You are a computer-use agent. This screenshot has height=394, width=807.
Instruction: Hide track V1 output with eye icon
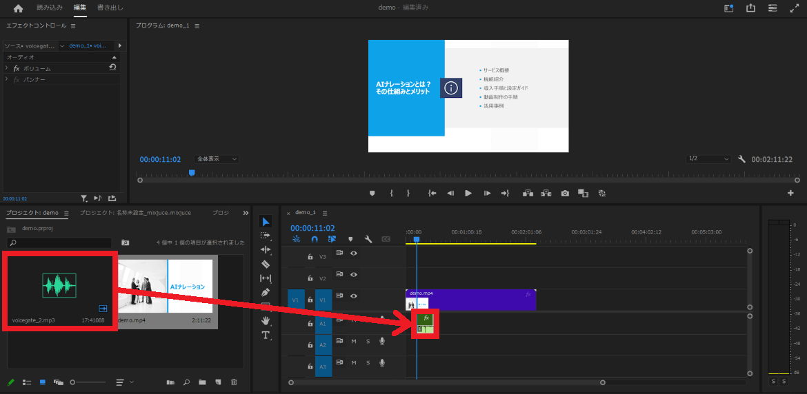coord(354,296)
